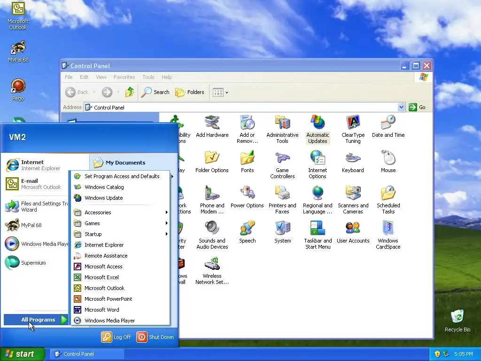Click the Start button
The height and width of the screenshot is (361, 481).
22,354
